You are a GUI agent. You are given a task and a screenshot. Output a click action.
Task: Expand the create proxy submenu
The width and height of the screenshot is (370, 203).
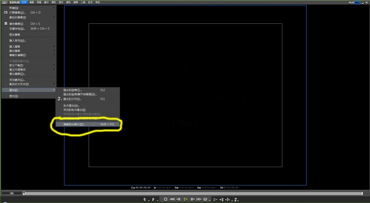coord(29,70)
